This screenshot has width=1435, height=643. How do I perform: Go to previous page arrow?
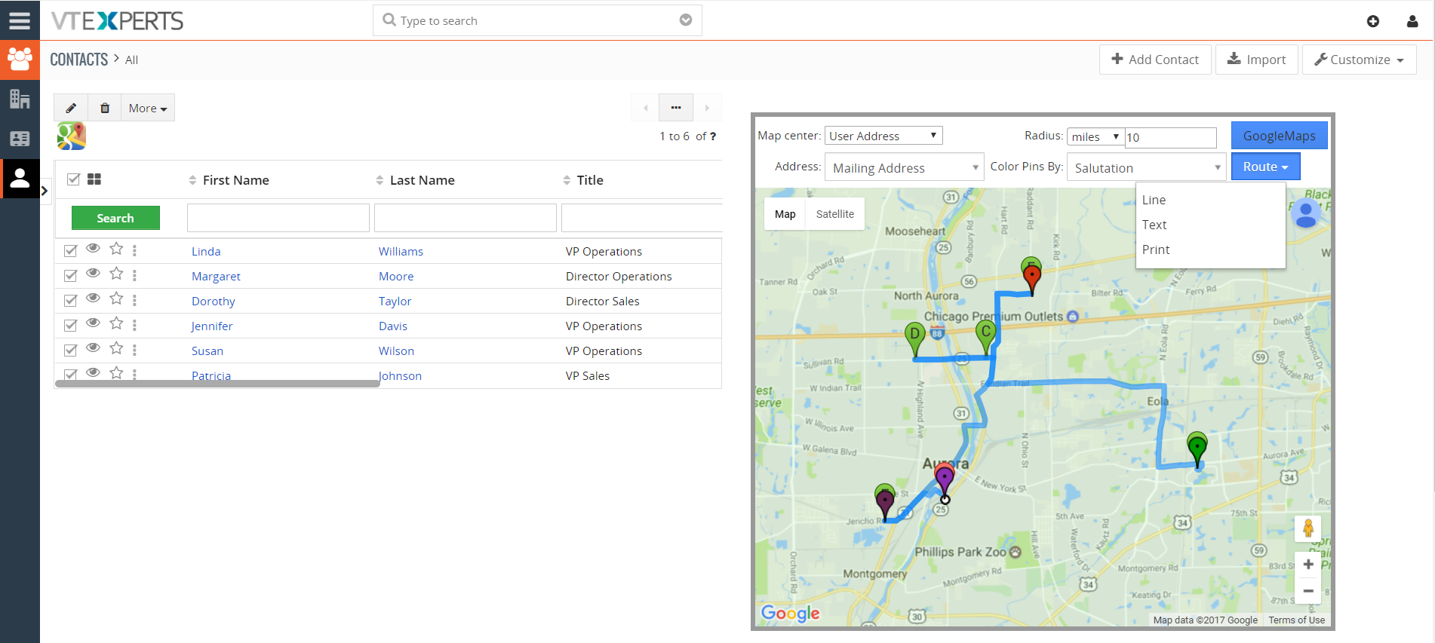click(x=645, y=108)
